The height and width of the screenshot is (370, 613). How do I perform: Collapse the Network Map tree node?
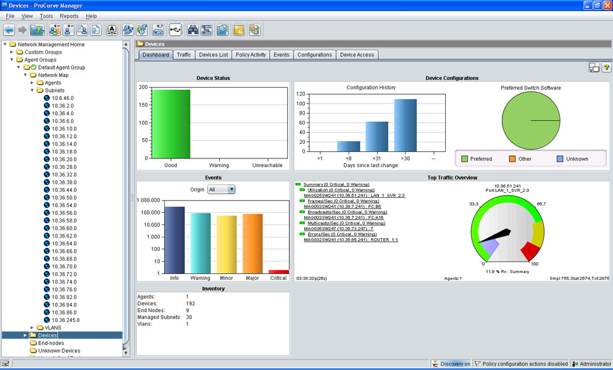pyautogui.click(x=25, y=75)
